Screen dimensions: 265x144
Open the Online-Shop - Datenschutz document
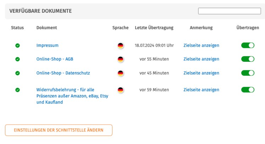point(63,73)
